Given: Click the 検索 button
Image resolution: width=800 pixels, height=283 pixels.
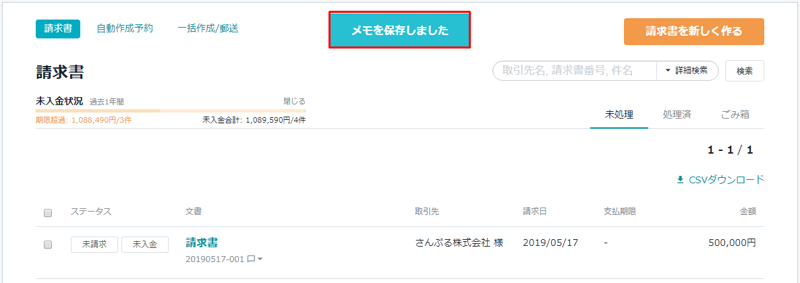Looking at the screenshot, I should [x=745, y=71].
